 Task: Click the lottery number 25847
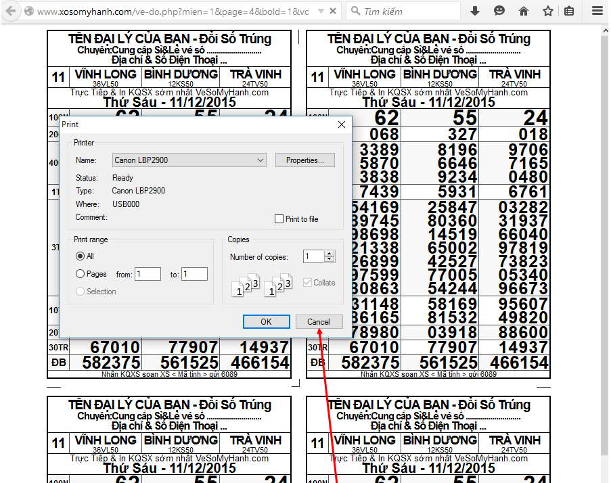pyautogui.click(x=453, y=207)
